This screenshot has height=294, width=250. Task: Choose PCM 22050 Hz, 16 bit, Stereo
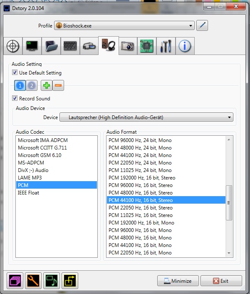[166, 208]
